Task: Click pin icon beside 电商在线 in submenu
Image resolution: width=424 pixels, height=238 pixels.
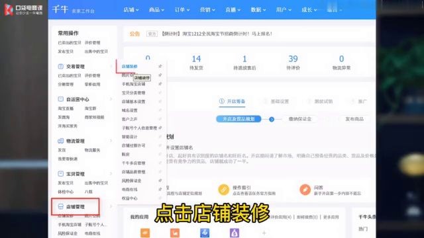Action: point(160,189)
